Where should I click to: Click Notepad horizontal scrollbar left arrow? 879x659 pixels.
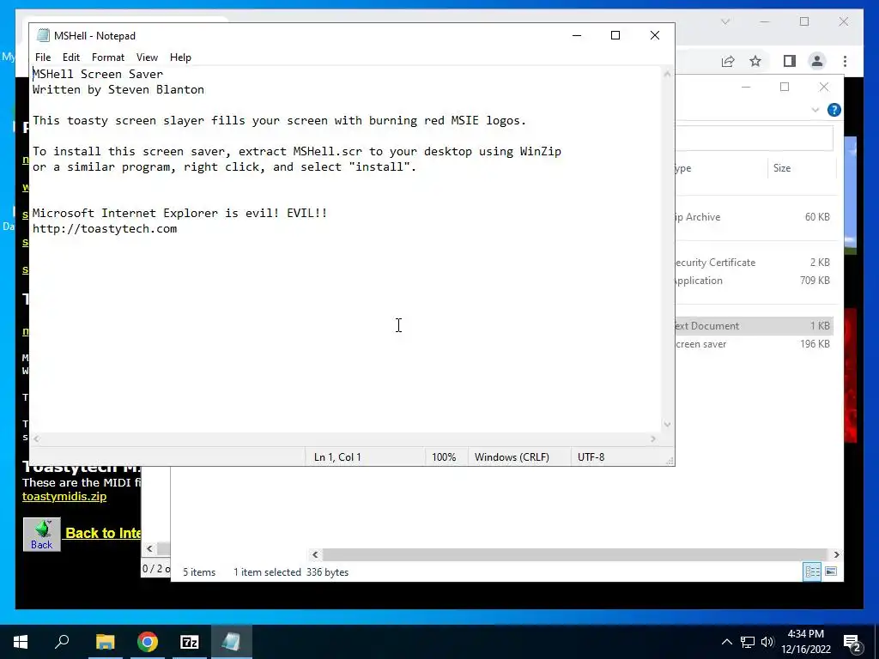[36, 438]
